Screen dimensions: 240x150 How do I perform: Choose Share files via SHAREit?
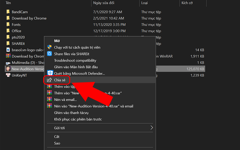click(x=72, y=54)
